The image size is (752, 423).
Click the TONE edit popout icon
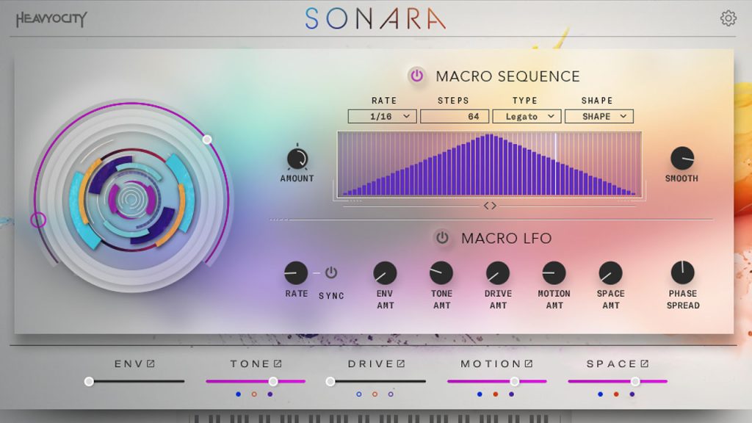coord(278,364)
